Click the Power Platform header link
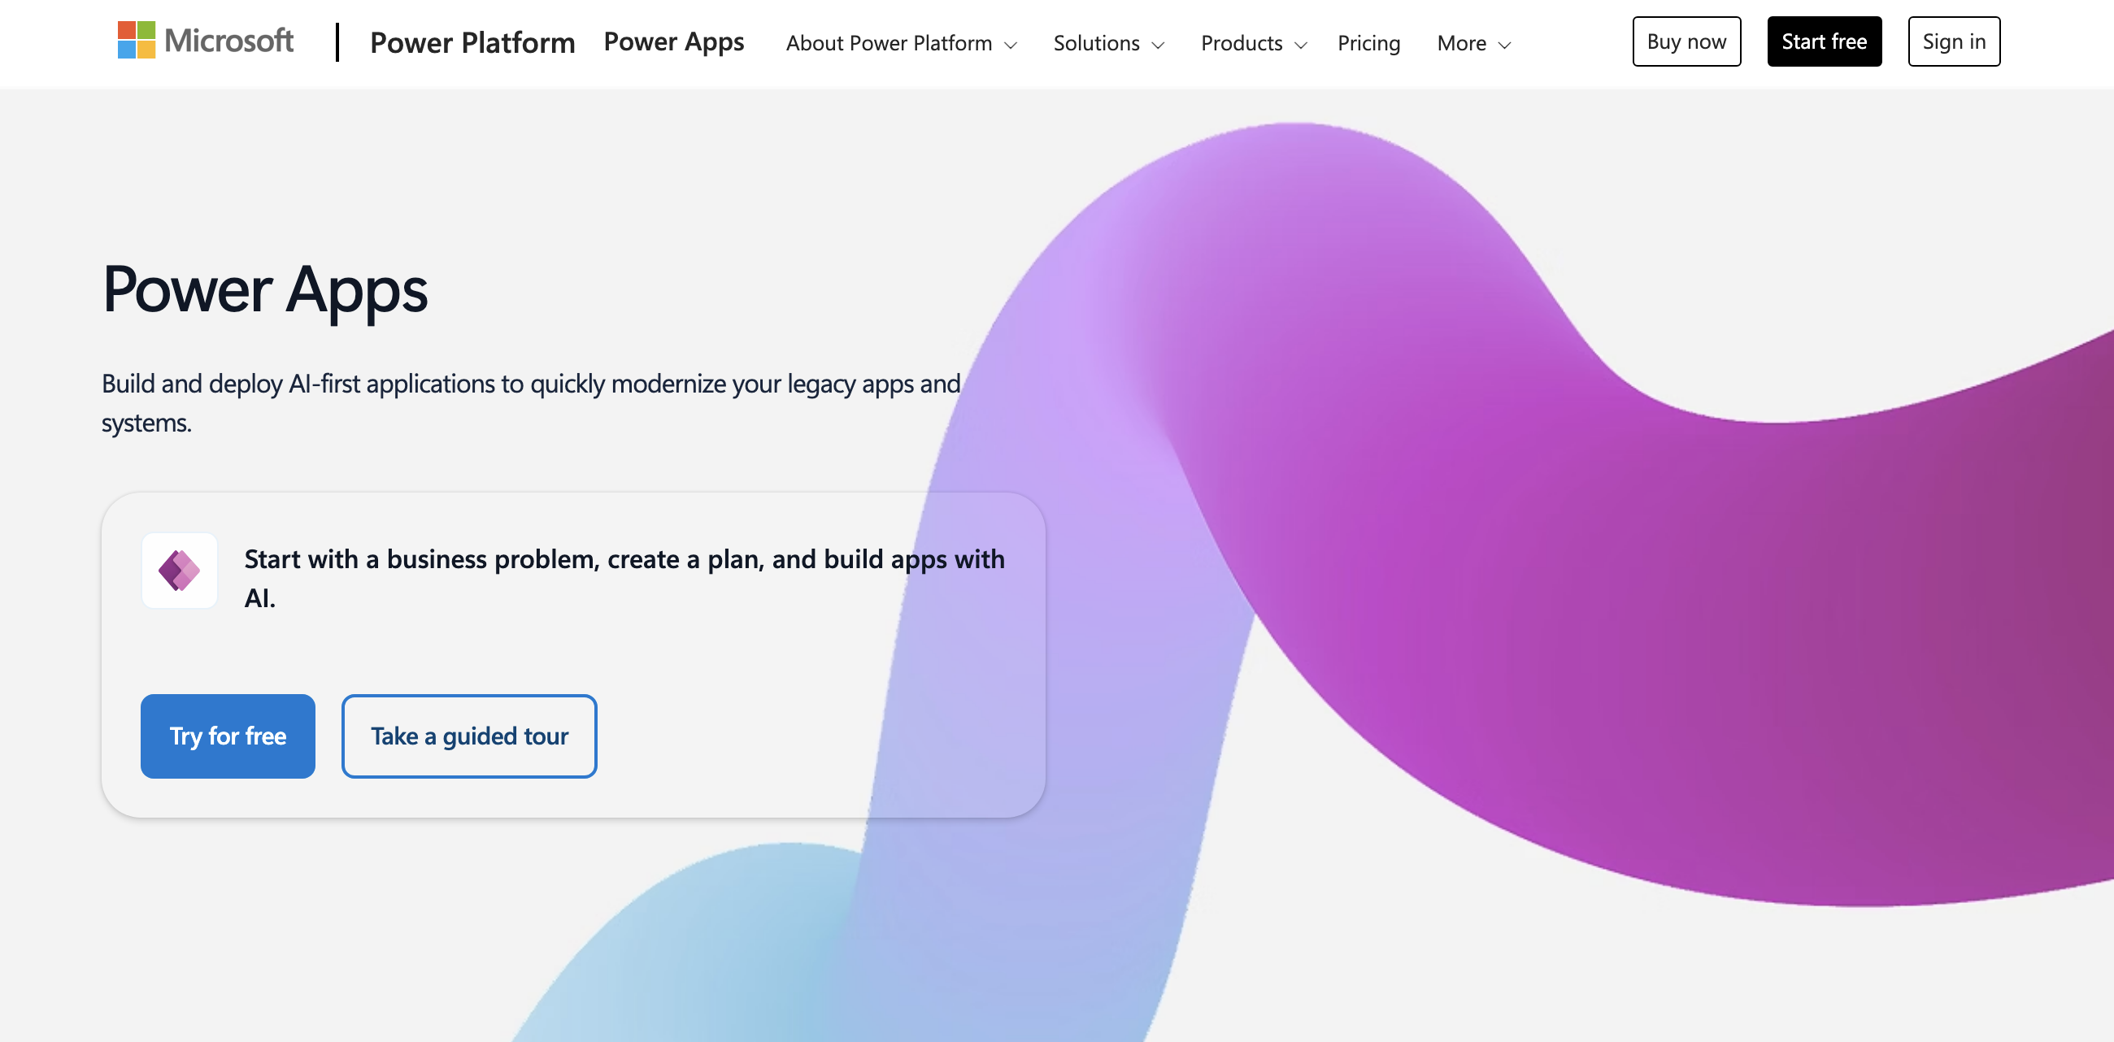Screen dimensions: 2114x1042 point(472,41)
